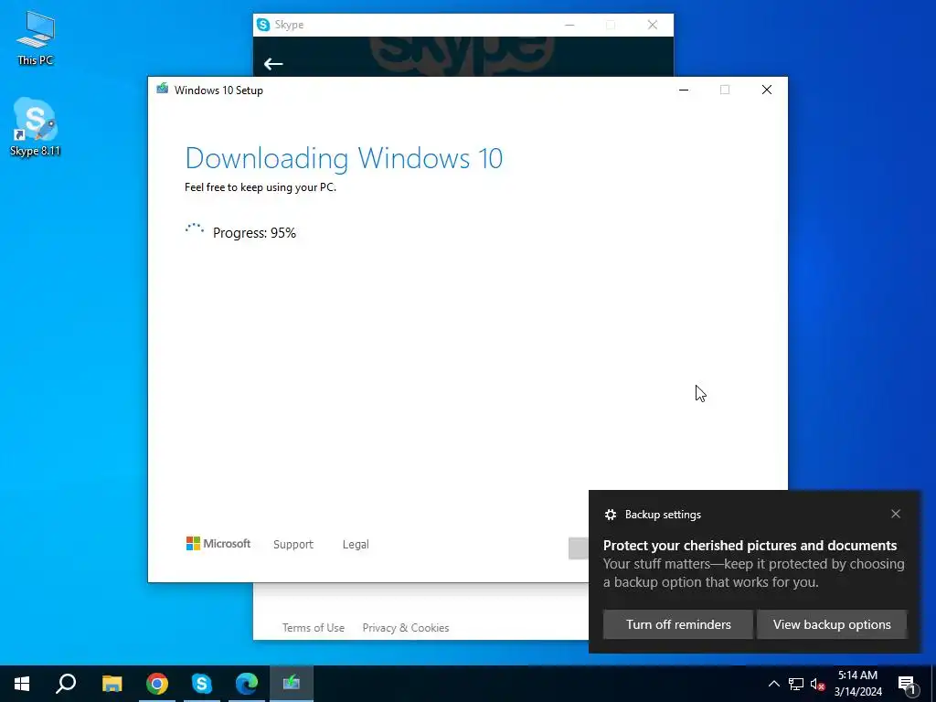This screenshot has width=936, height=702.
Task: Click "Feel free to keep using your PC."
Action: click(x=261, y=186)
